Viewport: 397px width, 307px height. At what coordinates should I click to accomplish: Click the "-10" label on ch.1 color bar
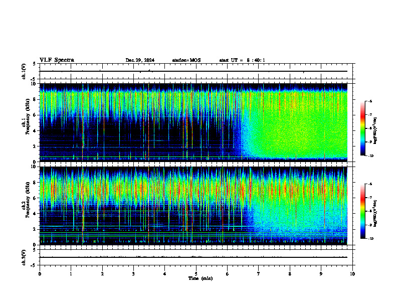point(371,156)
